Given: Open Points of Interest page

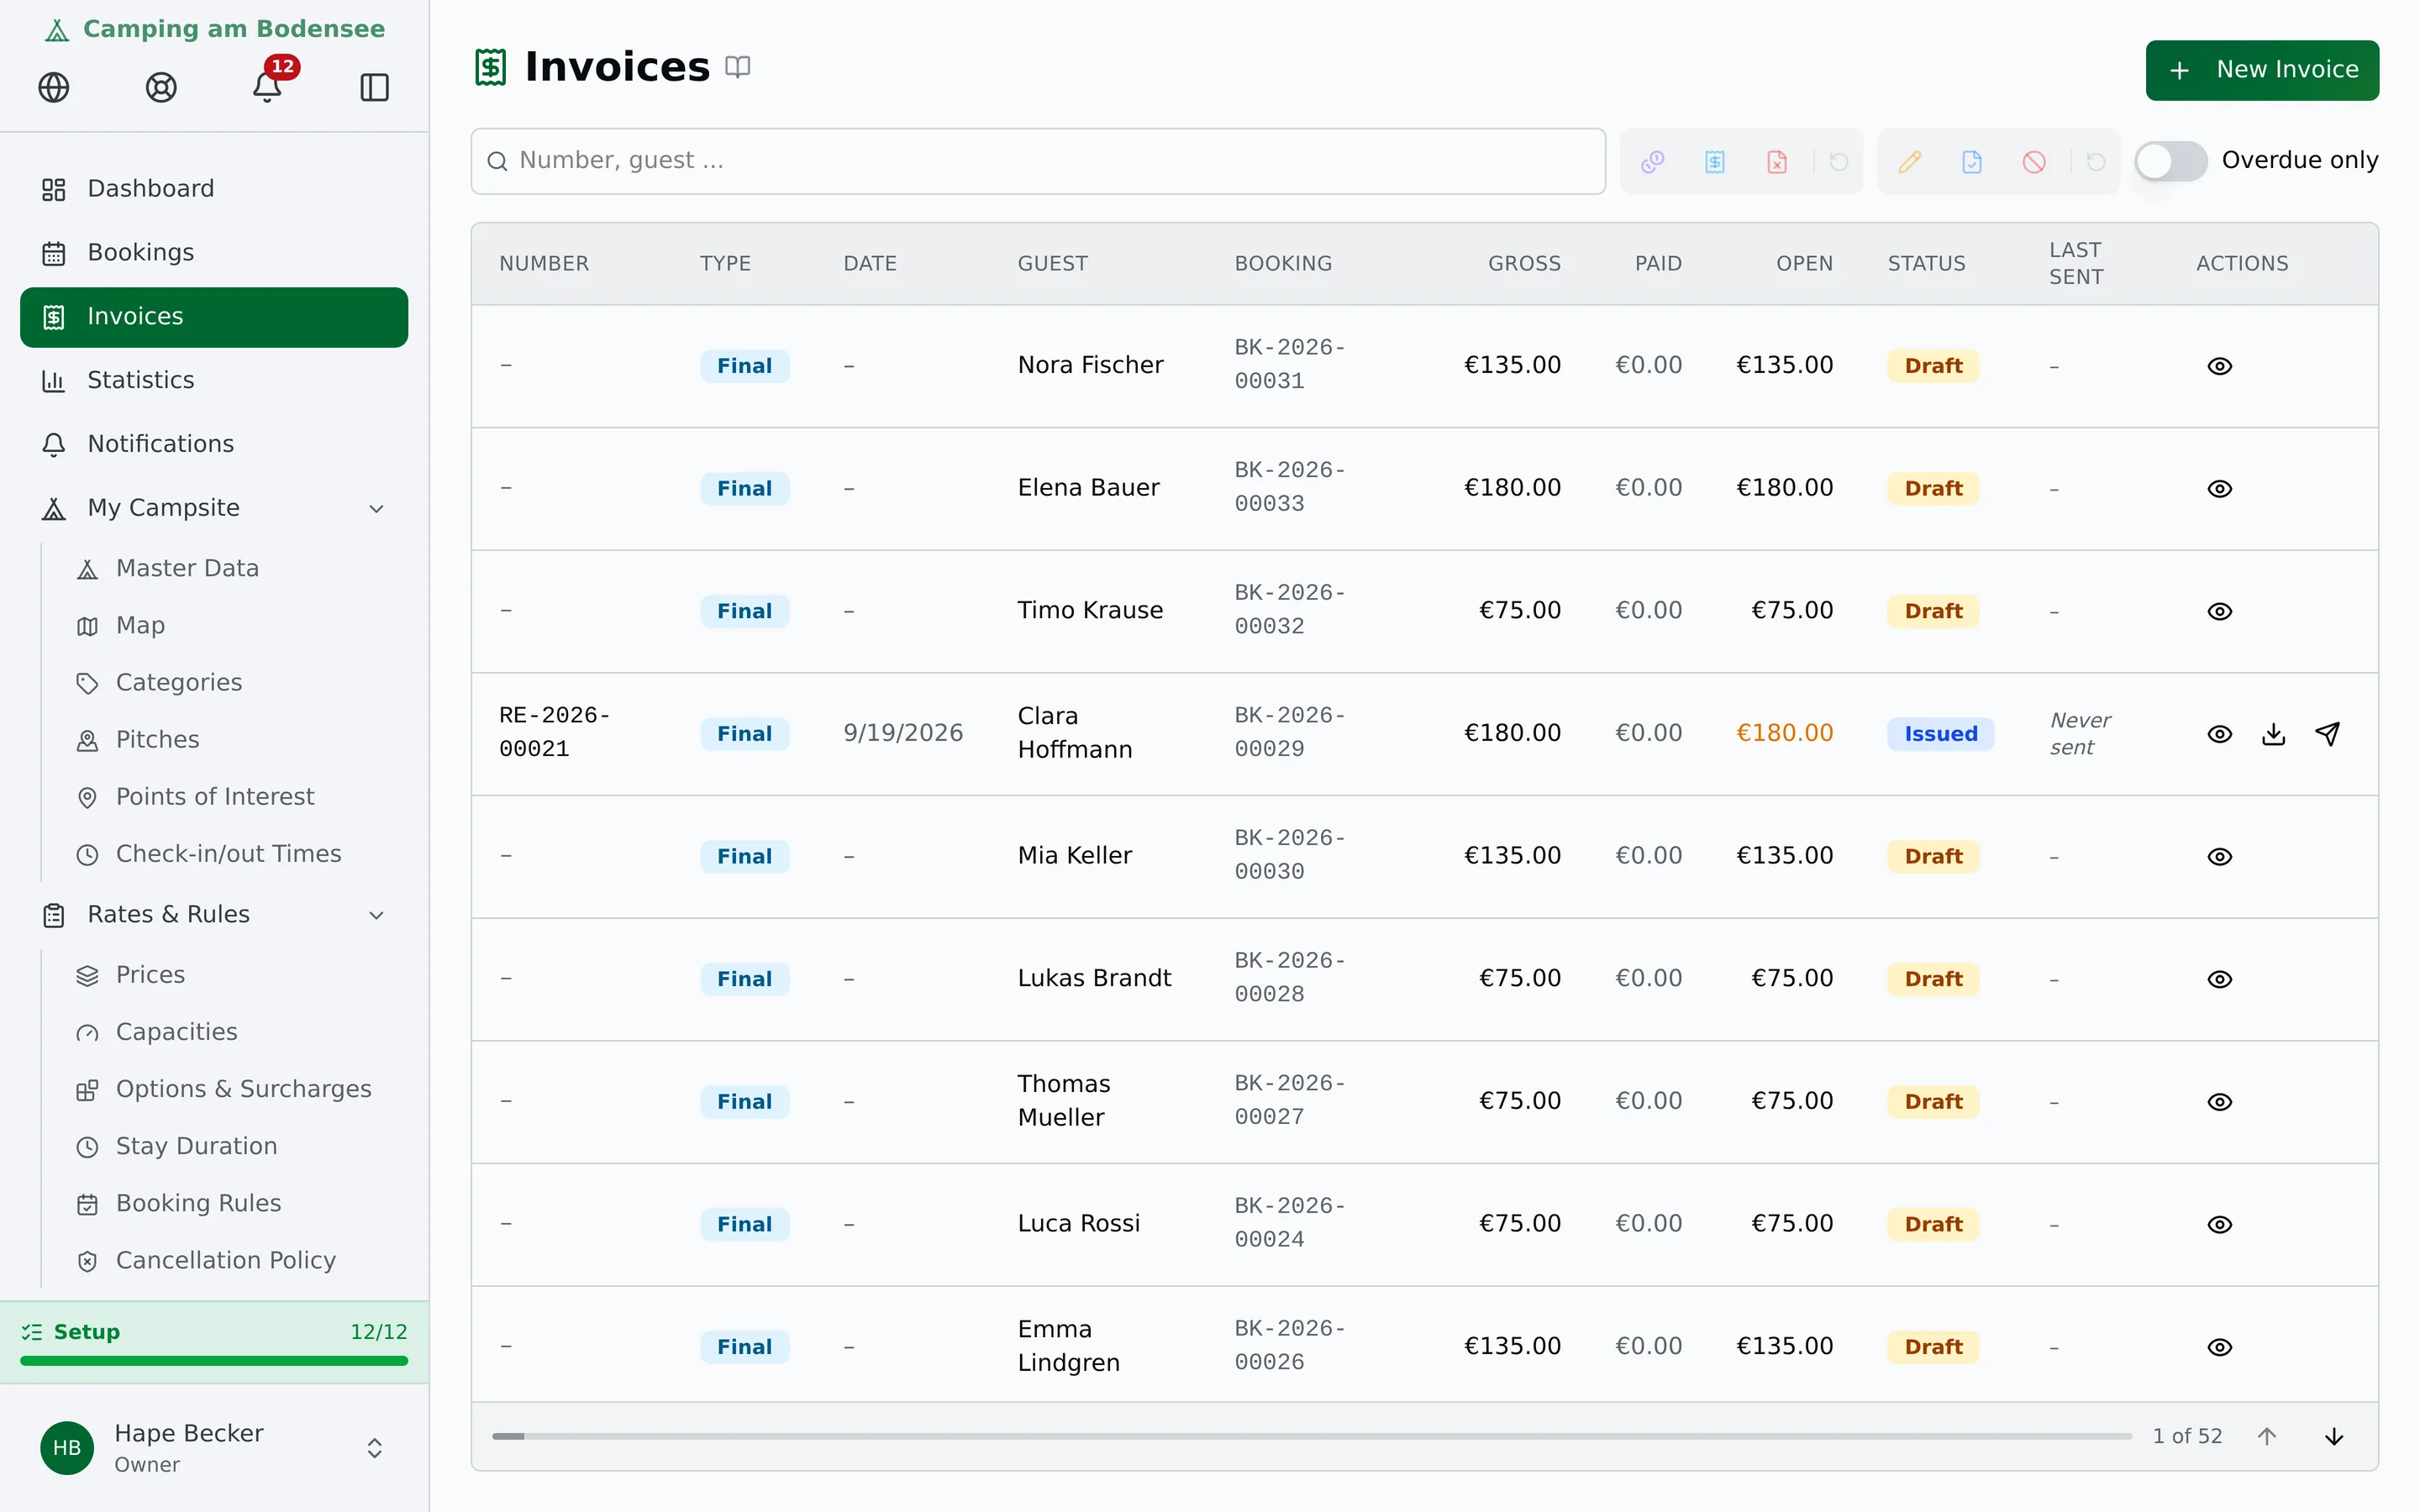Looking at the screenshot, I should coord(234,797).
